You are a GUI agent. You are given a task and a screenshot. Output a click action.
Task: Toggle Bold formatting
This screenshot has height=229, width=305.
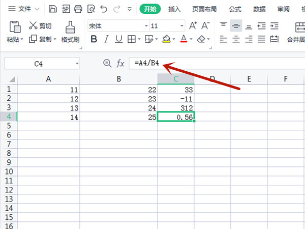(93, 39)
